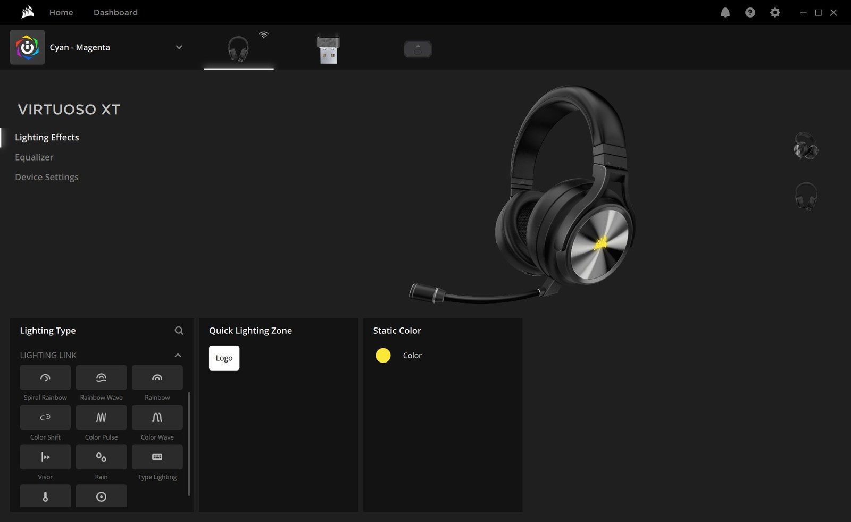This screenshot has width=851, height=522.
Task: Click the lighting type list scrollbar
Action: tap(189, 444)
